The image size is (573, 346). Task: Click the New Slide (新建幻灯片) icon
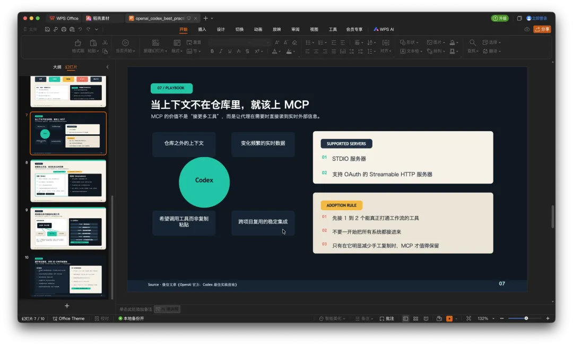155,43
